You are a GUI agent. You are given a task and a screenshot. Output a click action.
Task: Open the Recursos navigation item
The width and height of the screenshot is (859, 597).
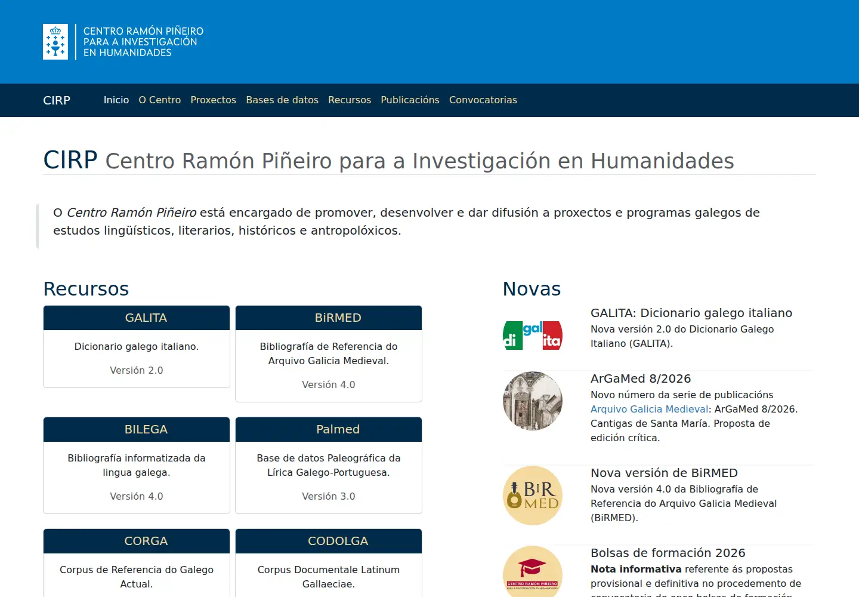(350, 100)
